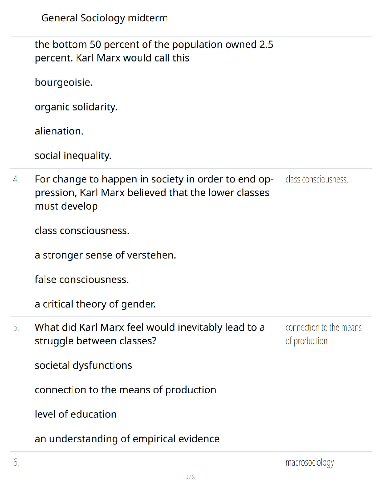Select the answer option organic solidarity
The image size is (382, 494).
click(x=76, y=107)
